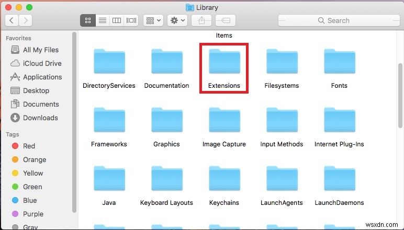Click the Tags sidebar heading
404x230 pixels.
(x=13, y=134)
